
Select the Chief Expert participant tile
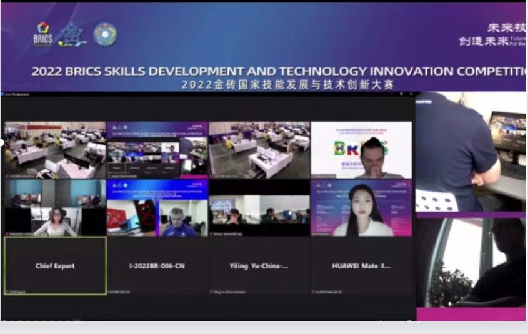(x=55, y=266)
